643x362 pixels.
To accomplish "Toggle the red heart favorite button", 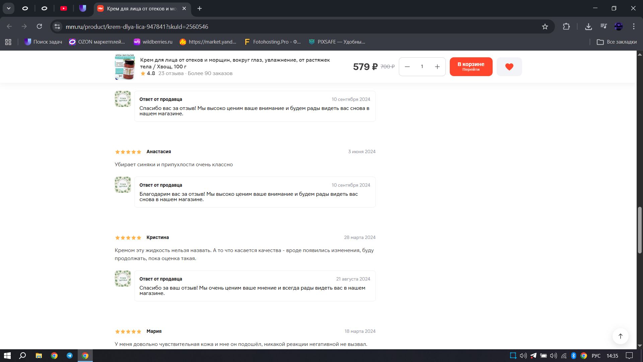I will coord(509,67).
